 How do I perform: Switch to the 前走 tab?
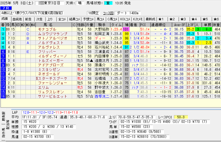(x=28, y=19)
